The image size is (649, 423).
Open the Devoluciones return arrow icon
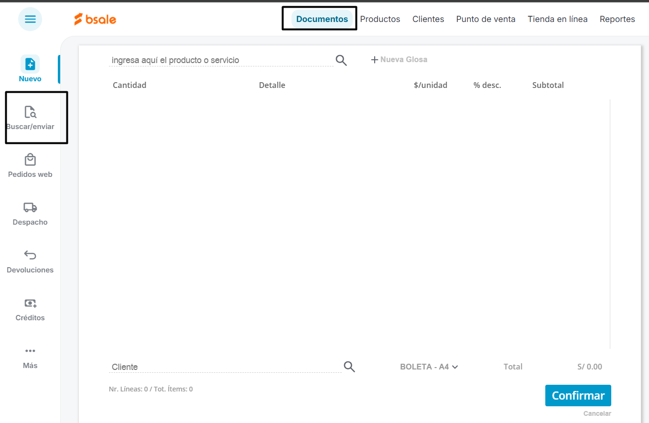click(x=30, y=255)
